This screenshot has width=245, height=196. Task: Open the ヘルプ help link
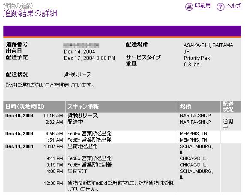coord(233,6)
